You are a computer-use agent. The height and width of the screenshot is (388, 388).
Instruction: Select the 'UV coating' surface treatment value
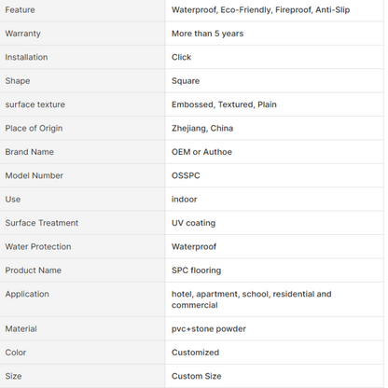pos(193,223)
